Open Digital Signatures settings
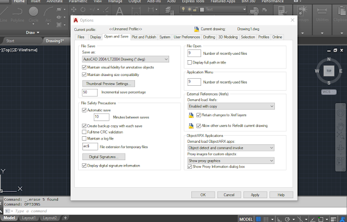The width and height of the screenshot is (347, 222). point(104,157)
